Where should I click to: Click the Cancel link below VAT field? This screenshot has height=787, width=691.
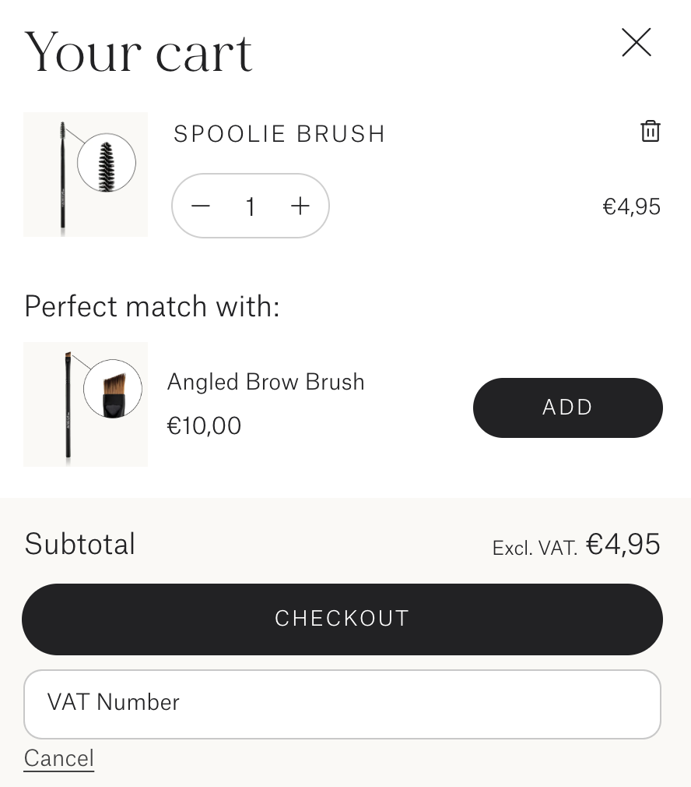click(59, 758)
